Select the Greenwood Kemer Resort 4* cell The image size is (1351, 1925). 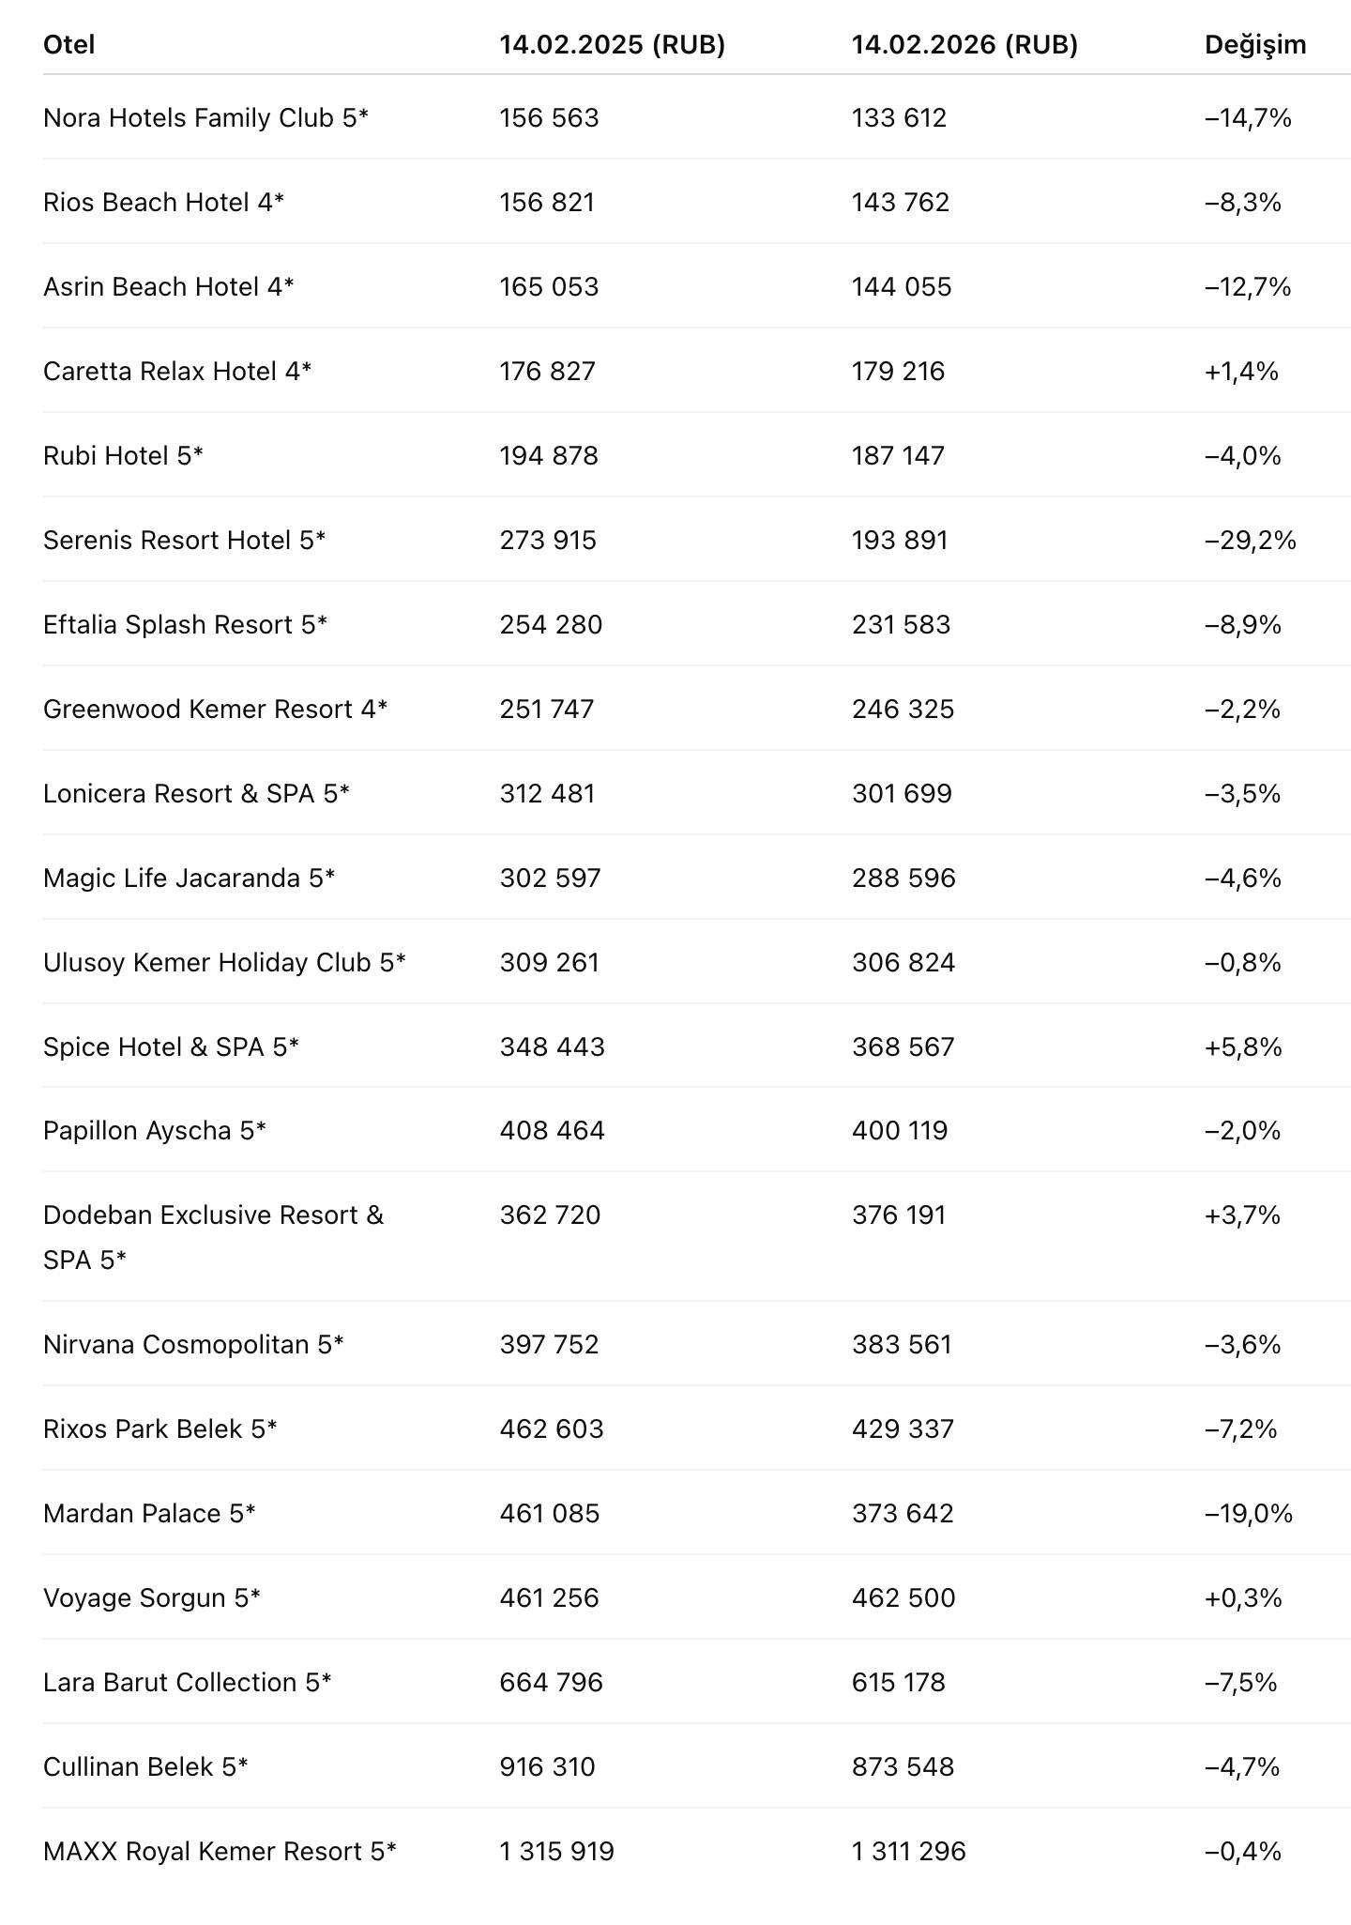click(x=215, y=710)
